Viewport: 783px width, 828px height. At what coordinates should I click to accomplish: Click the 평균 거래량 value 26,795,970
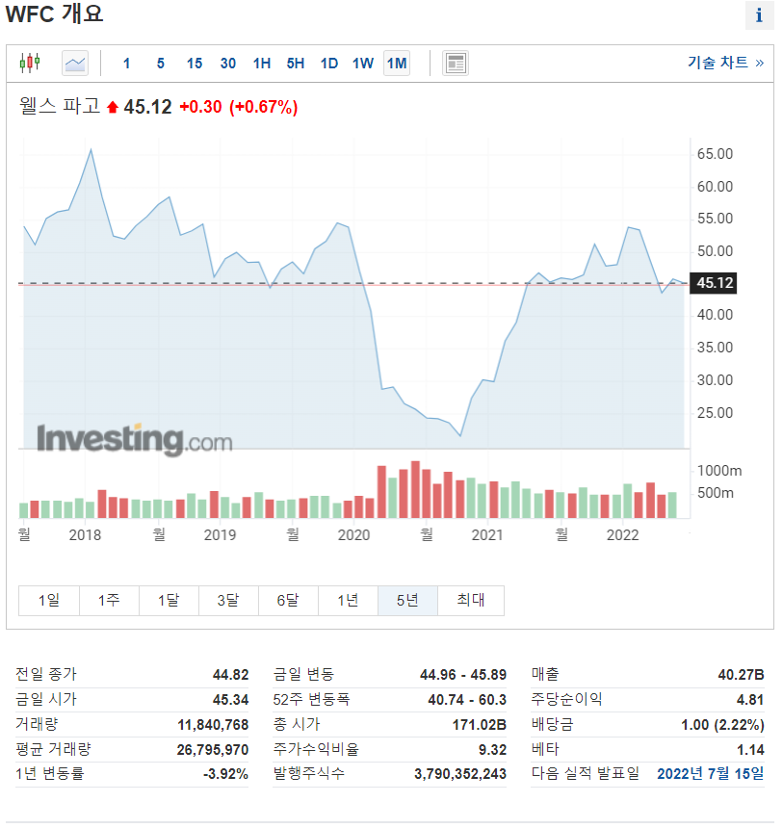(213, 750)
